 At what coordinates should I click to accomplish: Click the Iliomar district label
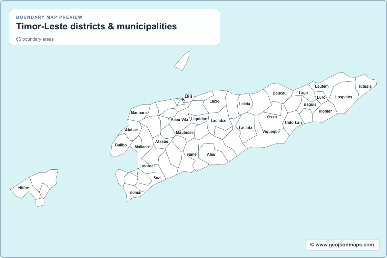[x=325, y=111]
